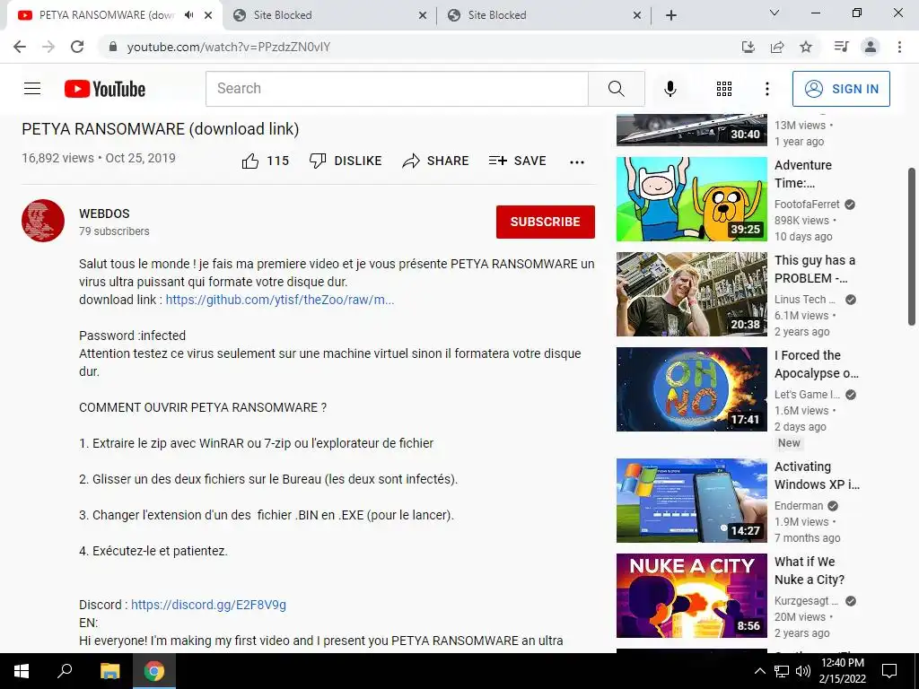Open Linus Tech PROBLEM video thumbnail
This screenshot has height=689, width=919.
[x=692, y=294]
